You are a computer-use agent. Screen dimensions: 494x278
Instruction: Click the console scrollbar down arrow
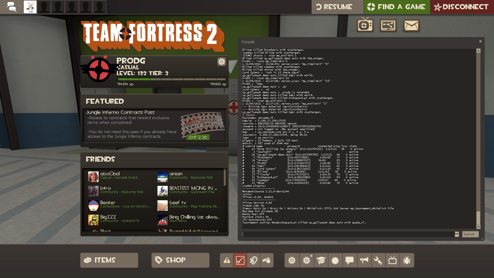(x=478, y=227)
